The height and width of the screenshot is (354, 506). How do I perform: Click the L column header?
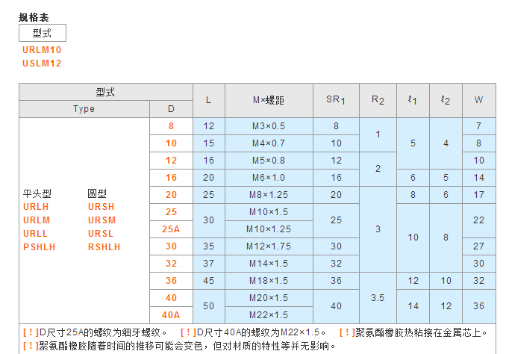pyautogui.click(x=209, y=100)
